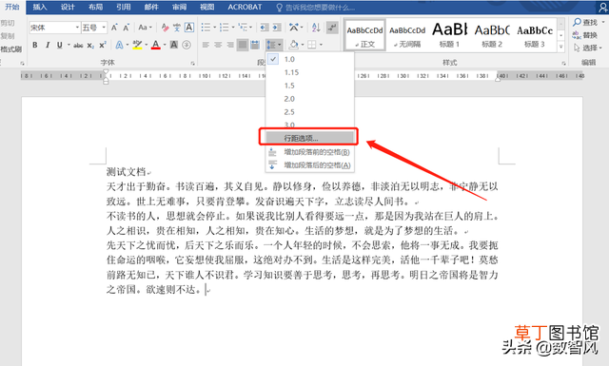Viewport: 609px width, 366px height.
Task: Click 格式刷 format painter
Action: 10,49
